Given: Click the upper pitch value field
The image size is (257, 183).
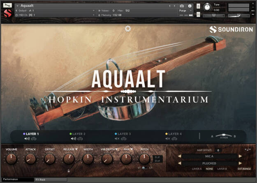Looking at the screenshot, I should (157, 157).
